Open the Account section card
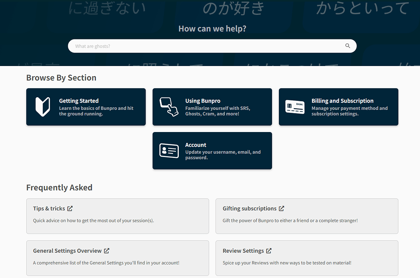 [x=212, y=150]
